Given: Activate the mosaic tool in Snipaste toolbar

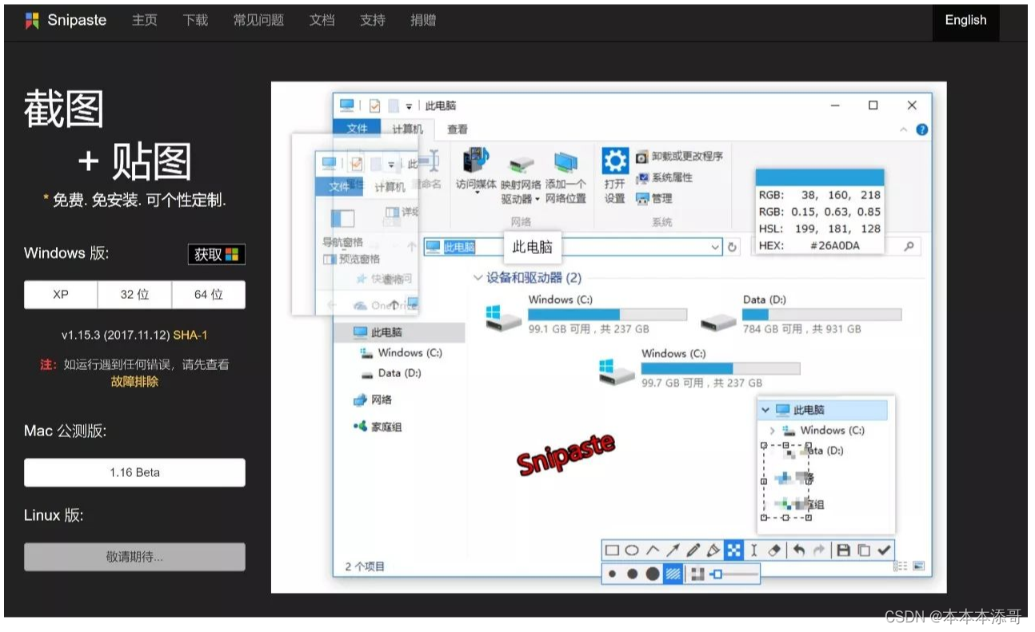Looking at the screenshot, I should [734, 551].
